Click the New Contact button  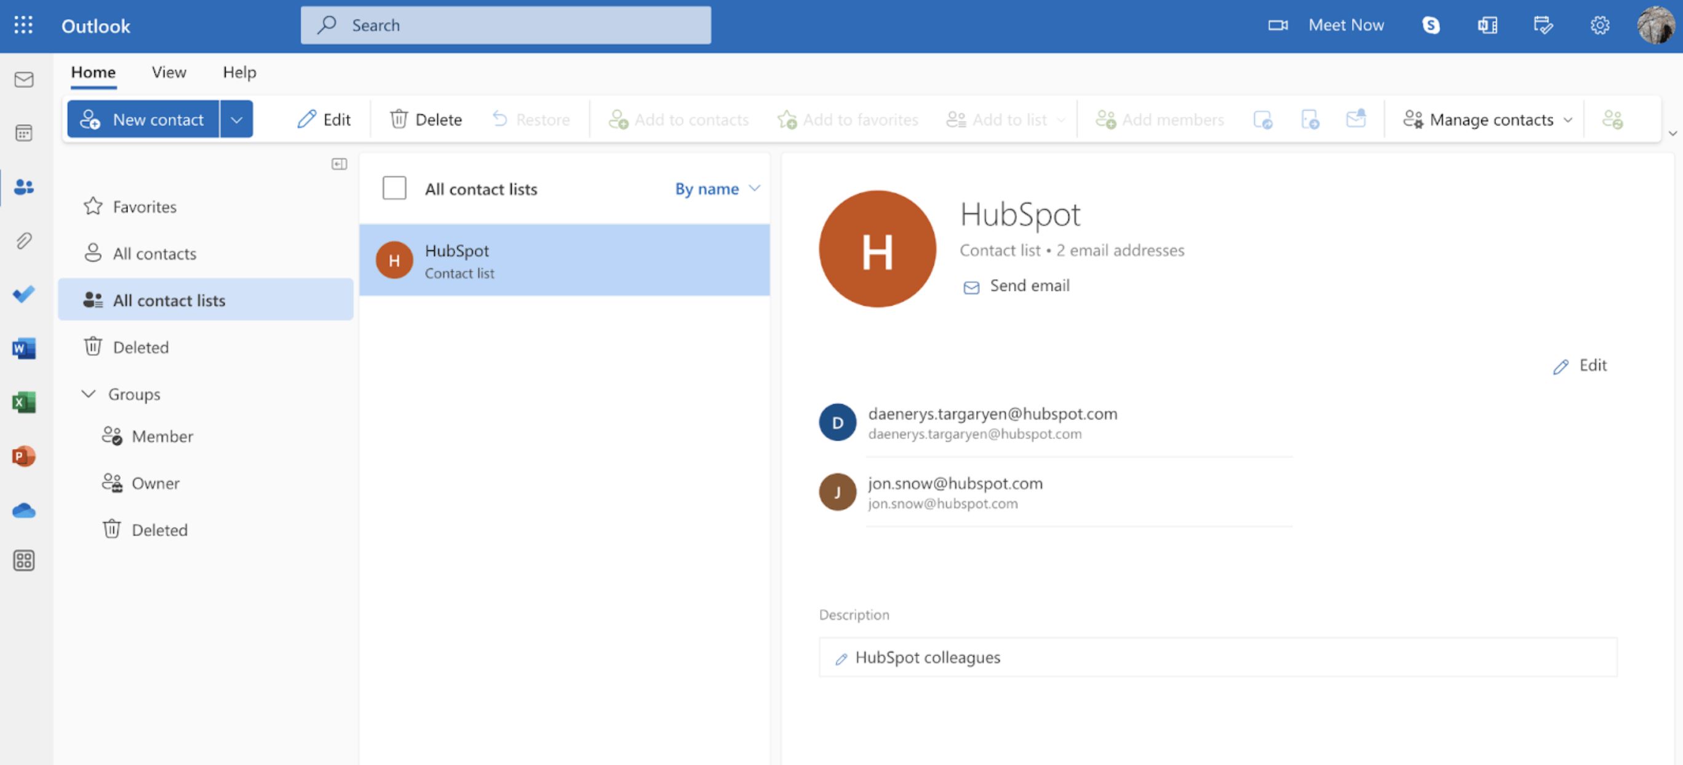pyautogui.click(x=143, y=118)
